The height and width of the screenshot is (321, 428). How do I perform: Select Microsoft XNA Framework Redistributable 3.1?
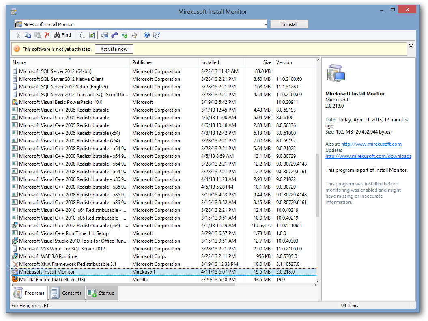click(x=163, y=264)
